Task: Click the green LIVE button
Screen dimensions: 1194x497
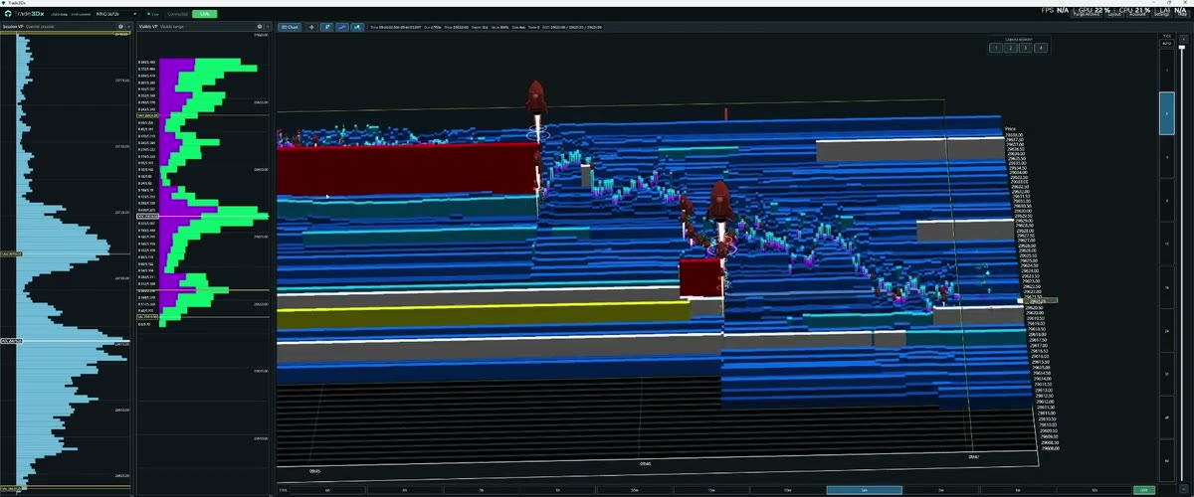Action: point(205,14)
